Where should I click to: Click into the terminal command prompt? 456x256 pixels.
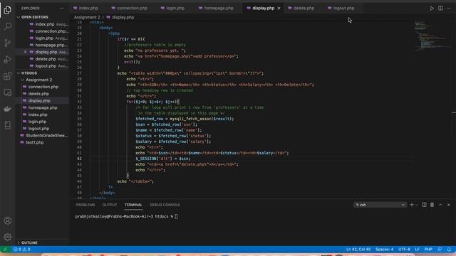coord(176,216)
